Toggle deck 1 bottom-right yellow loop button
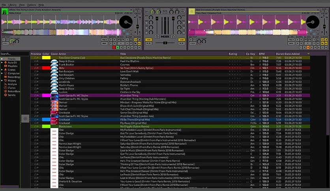The width and height of the screenshot is (330, 191). 139,43
